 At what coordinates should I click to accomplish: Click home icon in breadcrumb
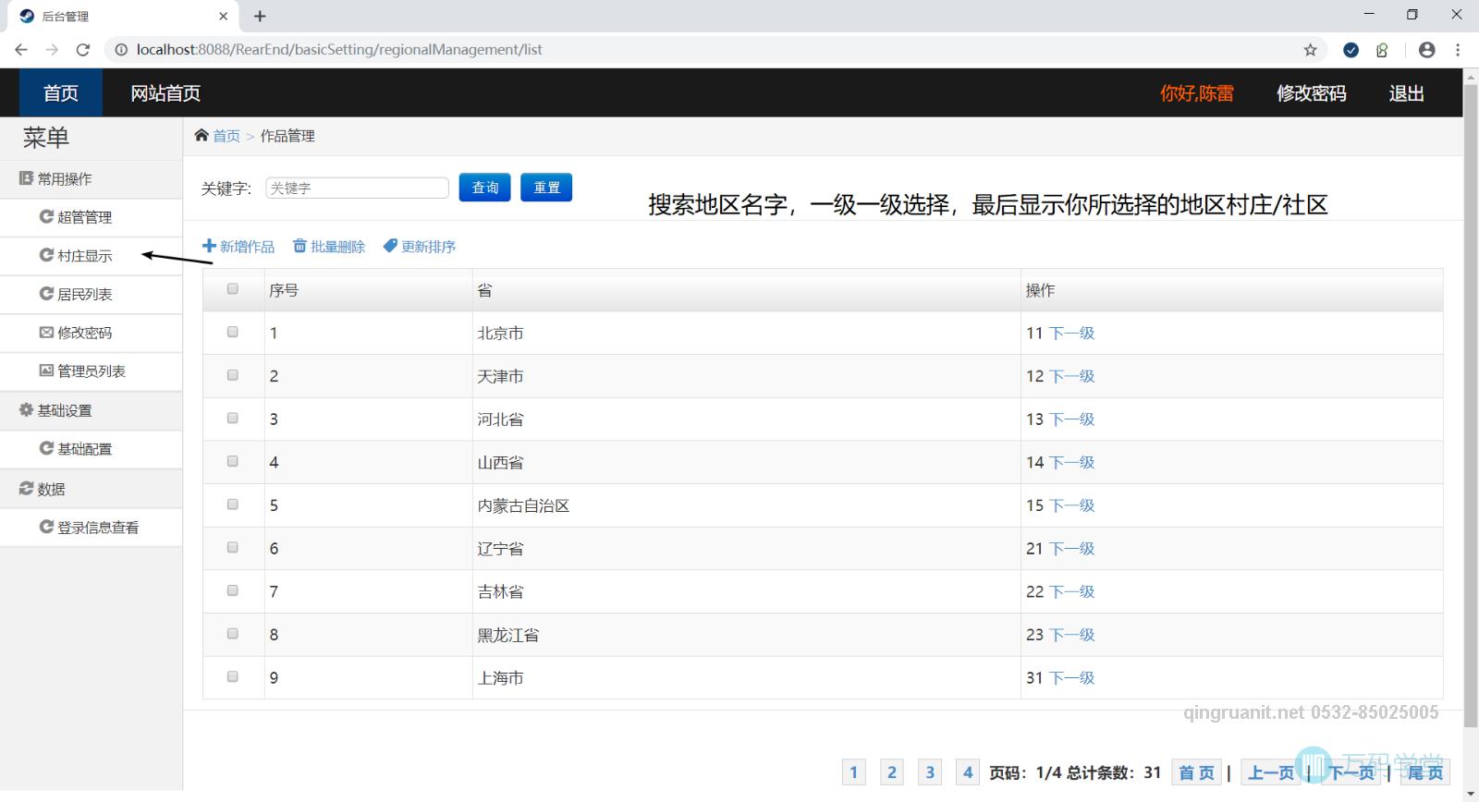pyautogui.click(x=202, y=136)
